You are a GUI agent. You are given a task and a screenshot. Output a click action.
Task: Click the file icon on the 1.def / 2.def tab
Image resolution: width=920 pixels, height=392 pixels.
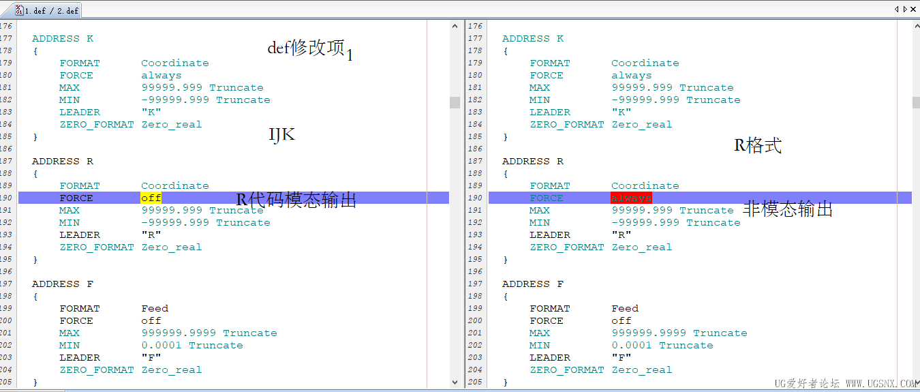click(19, 10)
